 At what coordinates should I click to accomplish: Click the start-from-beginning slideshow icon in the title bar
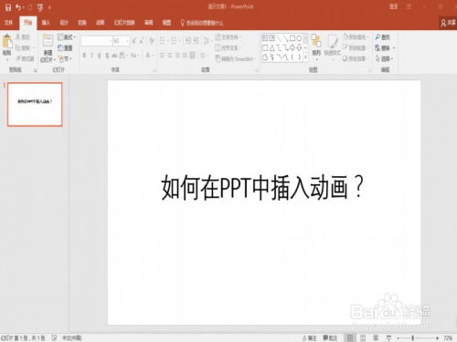[40, 8]
